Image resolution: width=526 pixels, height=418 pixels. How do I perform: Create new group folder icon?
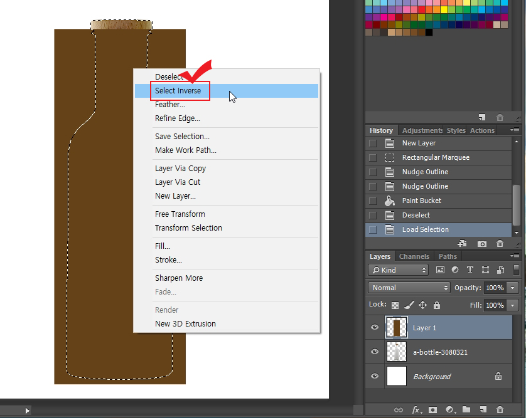(x=466, y=409)
